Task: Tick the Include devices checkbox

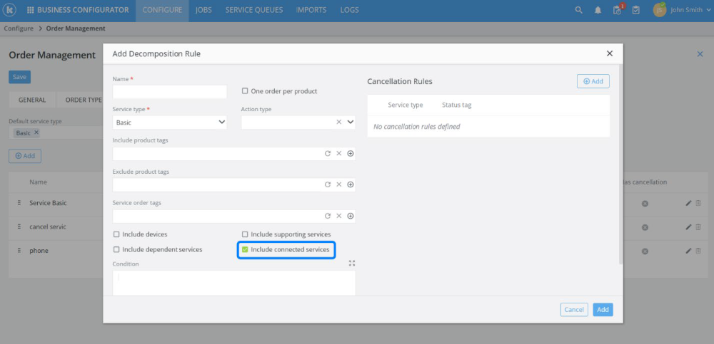Action: coord(116,234)
